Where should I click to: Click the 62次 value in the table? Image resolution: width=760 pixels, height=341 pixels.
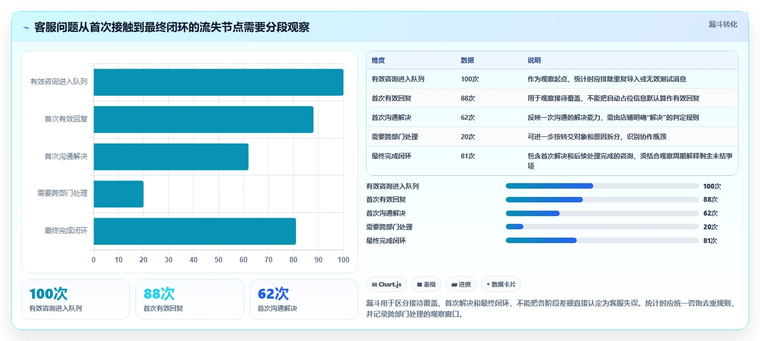(x=468, y=118)
